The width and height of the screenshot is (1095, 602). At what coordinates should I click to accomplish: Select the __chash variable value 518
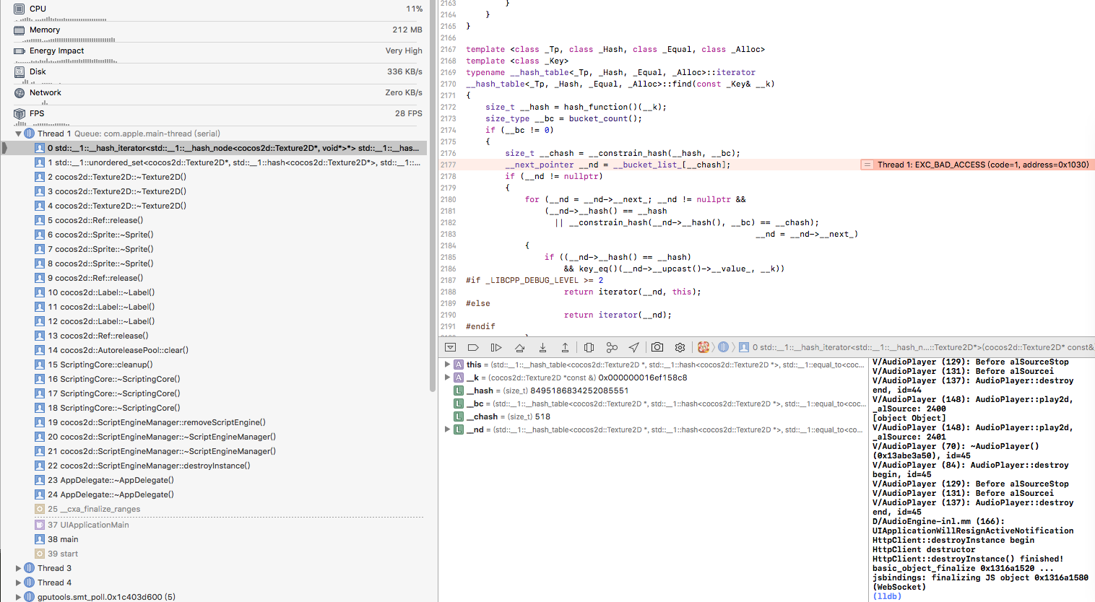pyautogui.click(x=542, y=416)
